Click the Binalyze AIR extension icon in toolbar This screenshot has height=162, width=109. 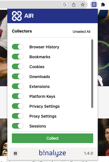coord(94,5)
